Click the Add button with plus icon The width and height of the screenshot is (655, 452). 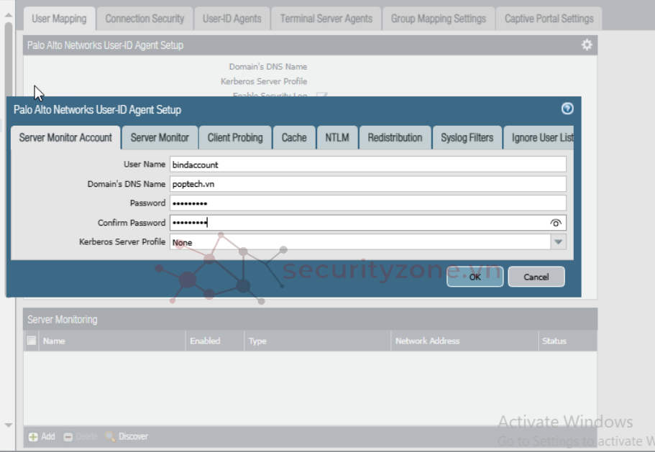pyautogui.click(x=33, y=436)
